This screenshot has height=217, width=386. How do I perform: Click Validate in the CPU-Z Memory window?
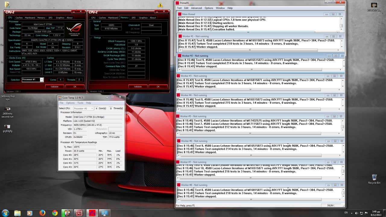pyautogui.click(x=138, y=86)
